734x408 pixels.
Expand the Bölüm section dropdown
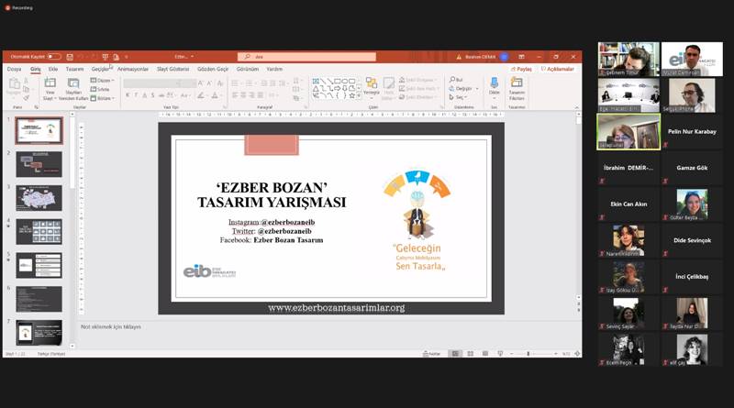102,98
